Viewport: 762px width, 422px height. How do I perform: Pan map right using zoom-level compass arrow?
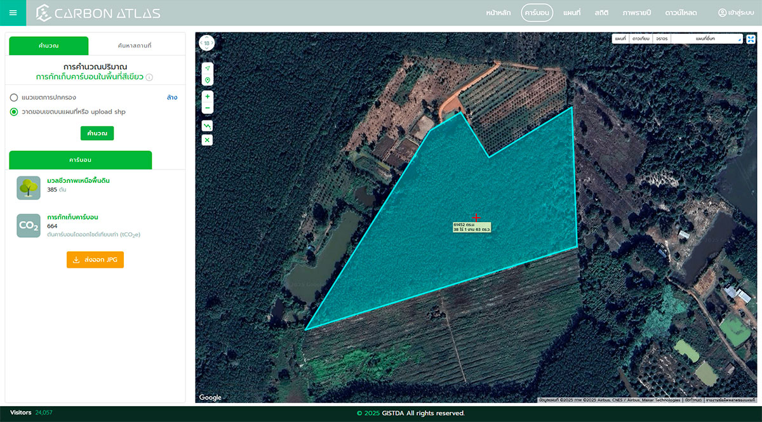(x=213, y=43)
